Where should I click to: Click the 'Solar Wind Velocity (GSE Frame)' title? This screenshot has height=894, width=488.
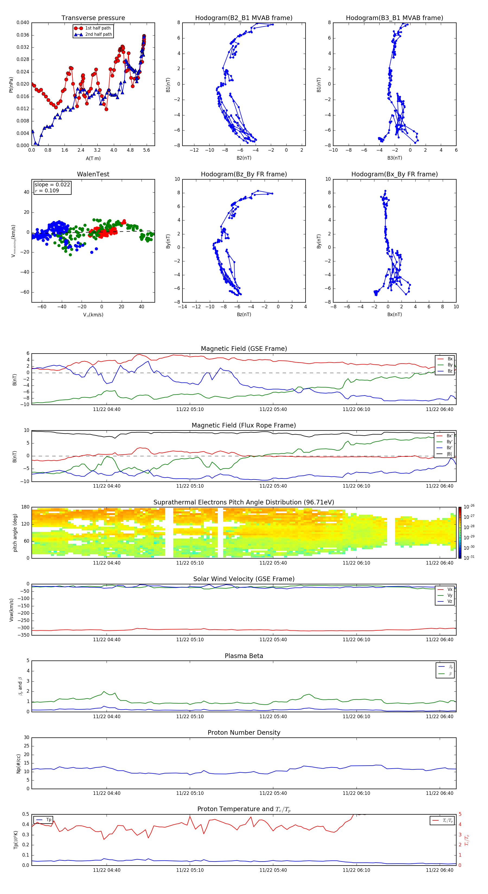[244, 579]
